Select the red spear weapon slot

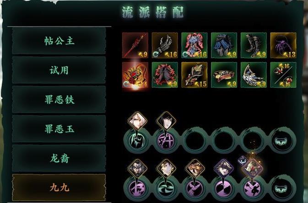click(135, 45)
